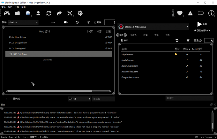Click the heart endorse icon
Screen dimensions: 217x139
coord(180,13)
